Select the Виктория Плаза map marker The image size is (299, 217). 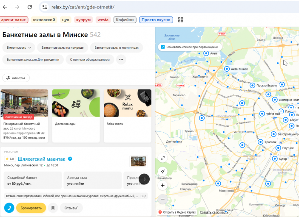click(275, 100)
